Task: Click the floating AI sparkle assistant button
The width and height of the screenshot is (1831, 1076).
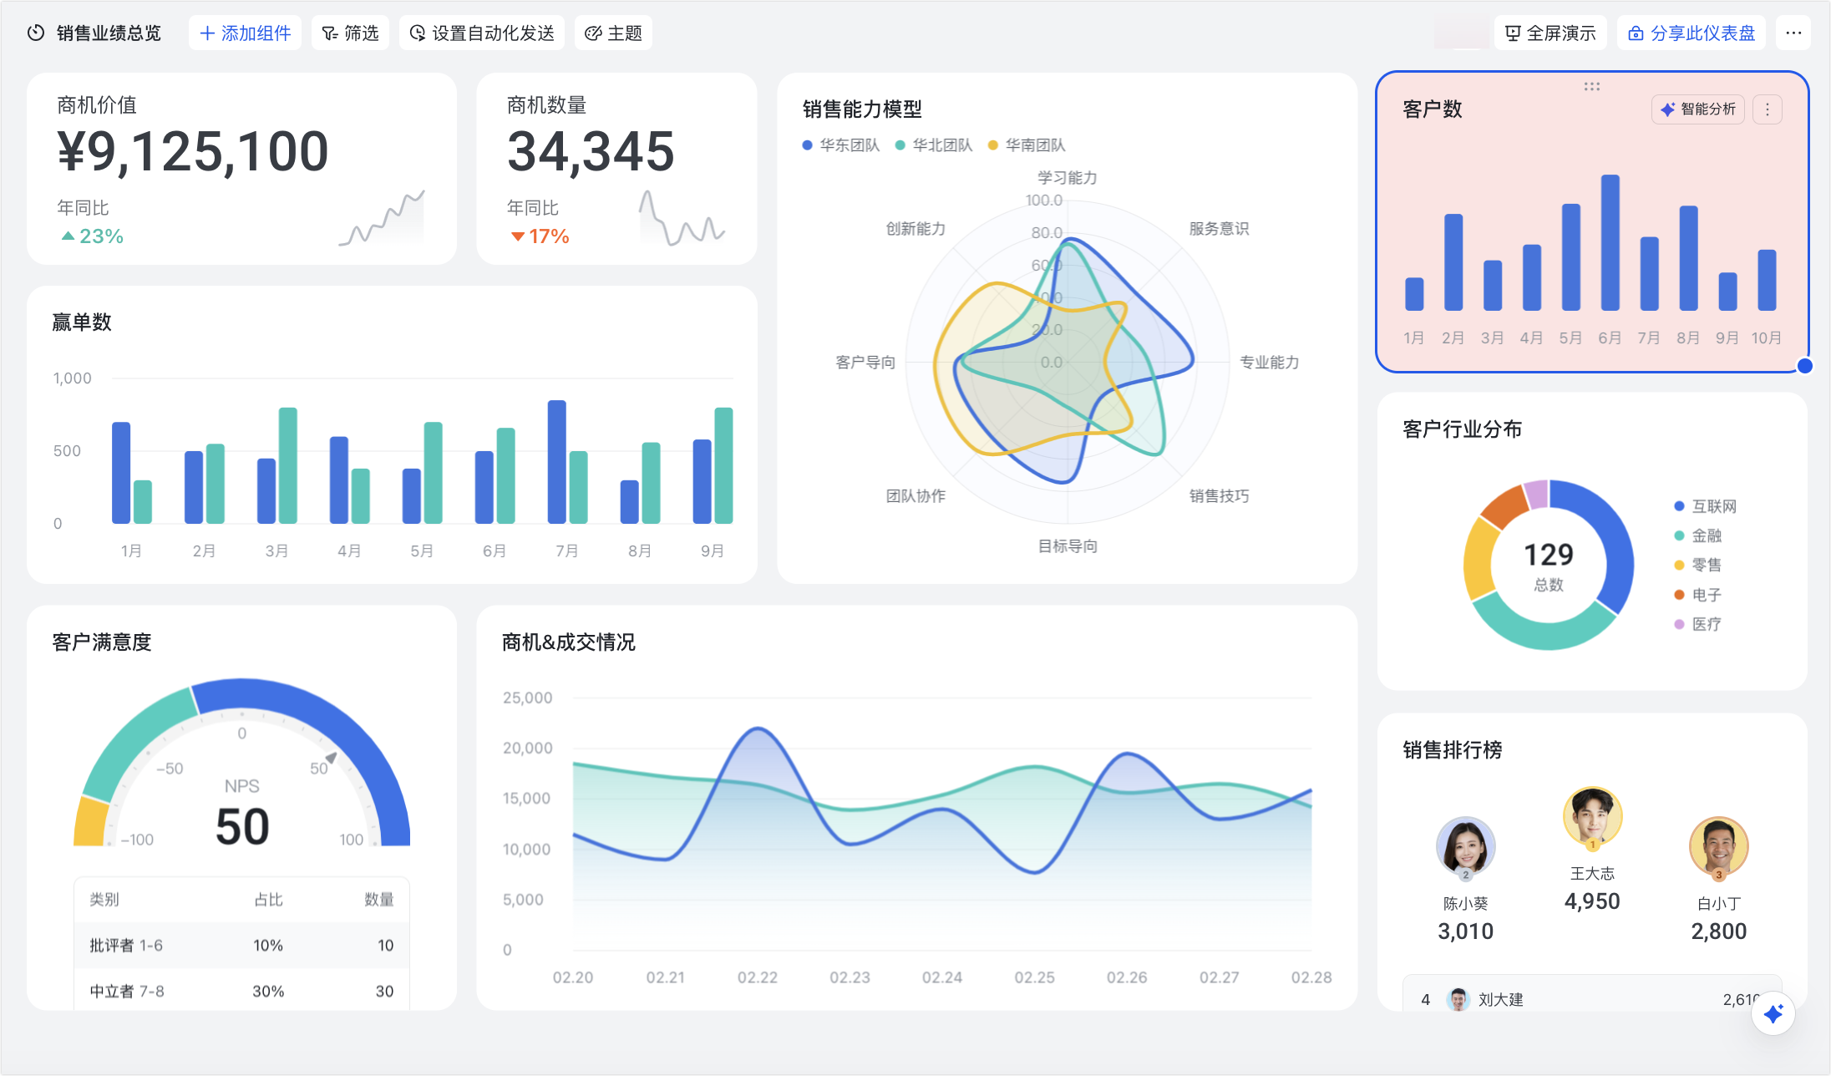Action: (x=1773, y=1014)
